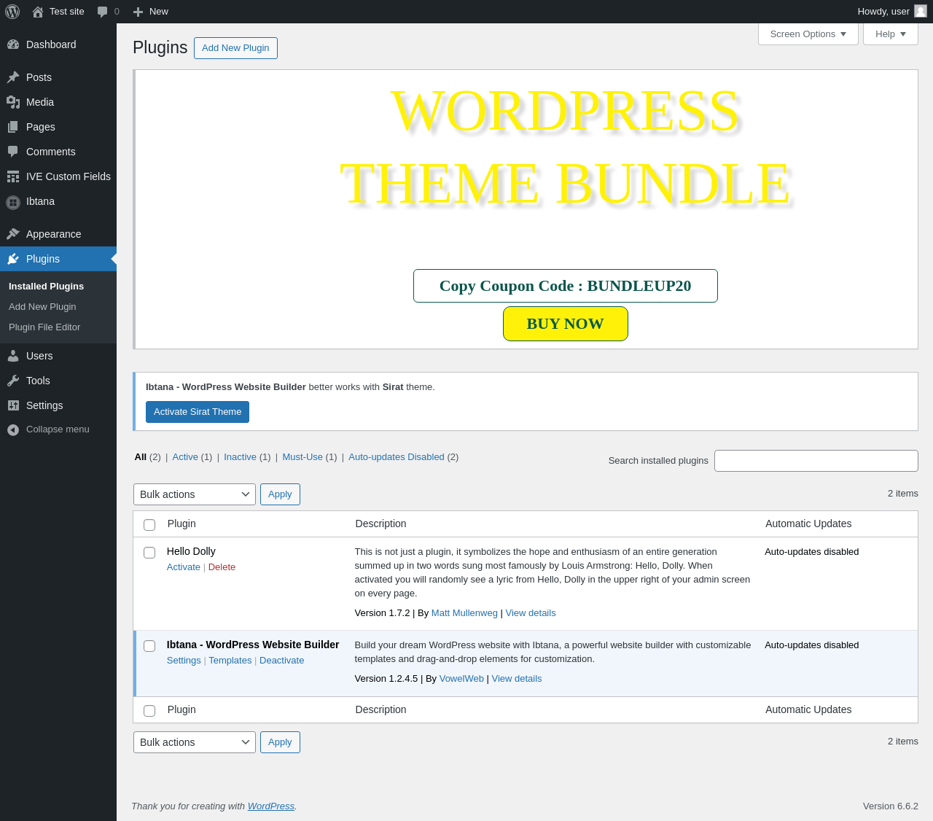Viewport: 933px width, 821px height.
Task: View details for Ibtana plugin
Action: pos(517,679)
